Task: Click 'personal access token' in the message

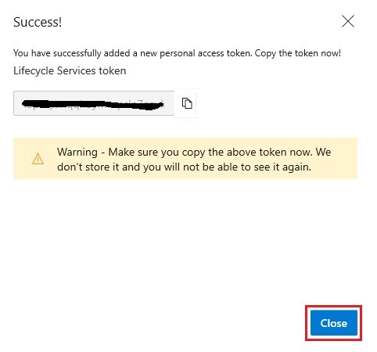Action: 206,53
